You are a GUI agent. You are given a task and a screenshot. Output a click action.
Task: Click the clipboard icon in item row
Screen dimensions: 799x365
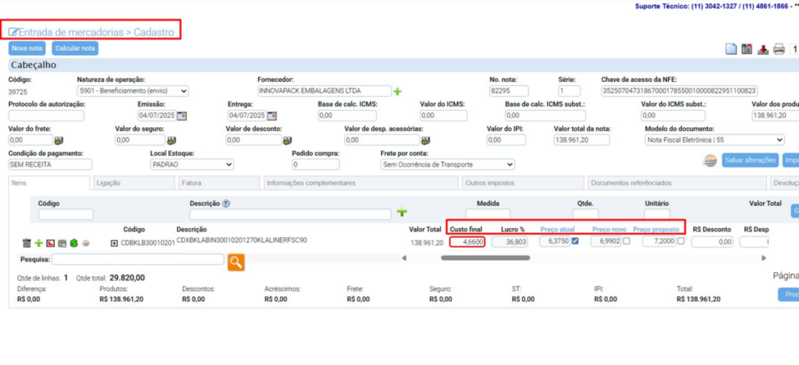[x=62, y=243]
